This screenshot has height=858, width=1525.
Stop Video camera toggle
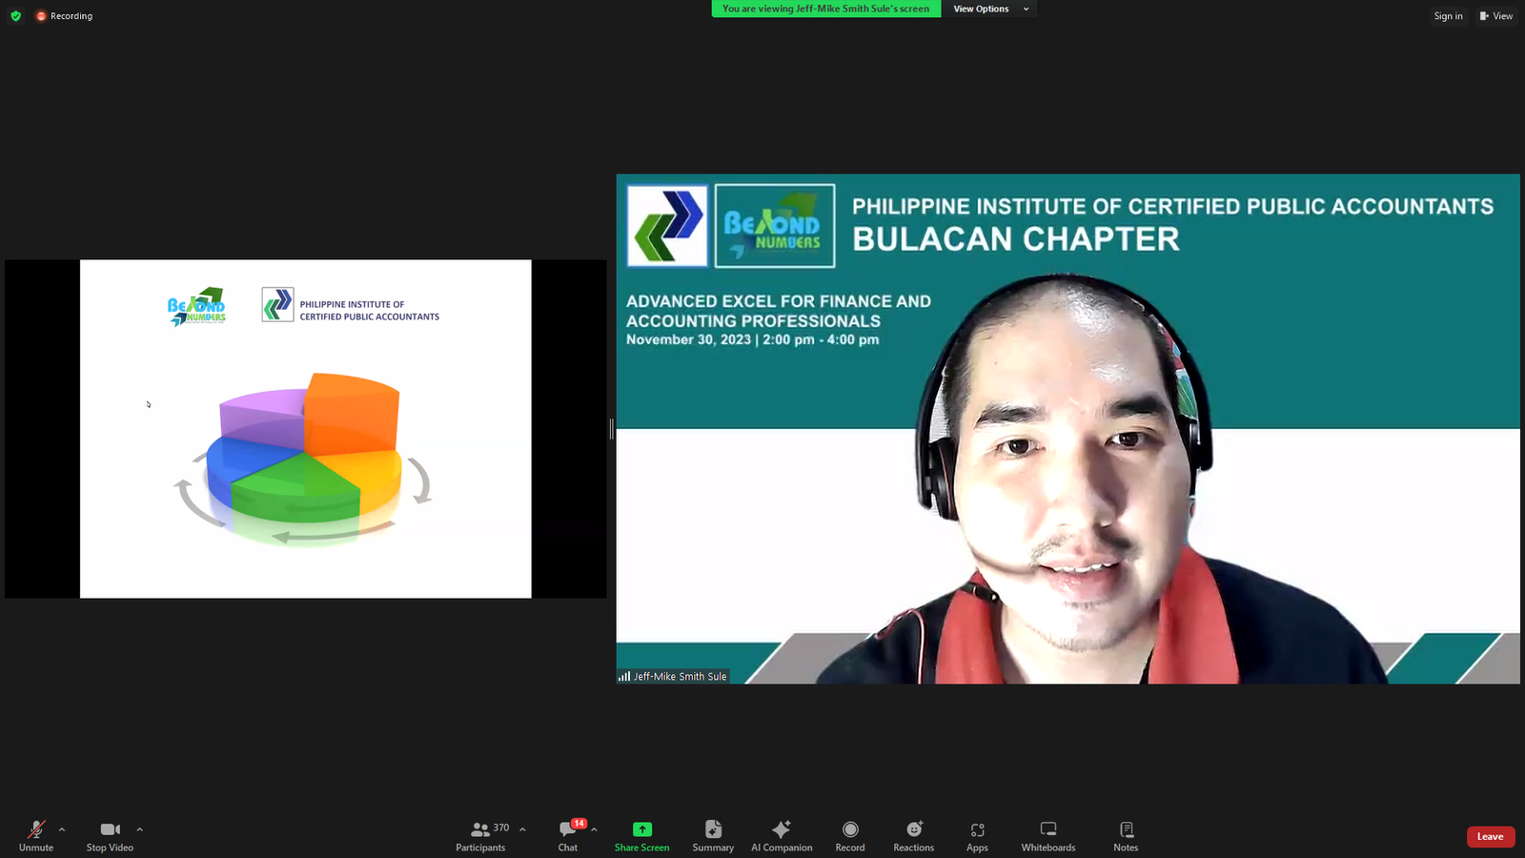[110, 835]
